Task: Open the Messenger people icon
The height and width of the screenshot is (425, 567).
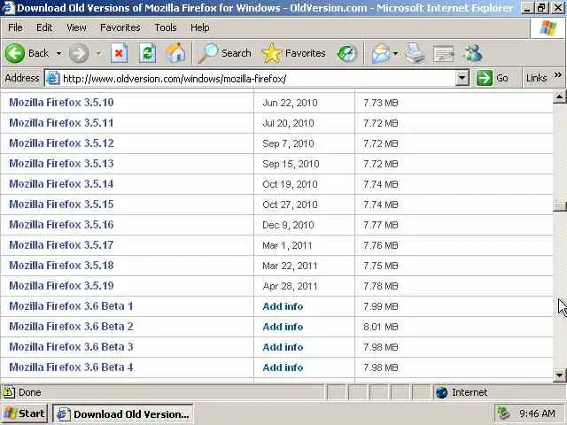Action: pos(472,53)
